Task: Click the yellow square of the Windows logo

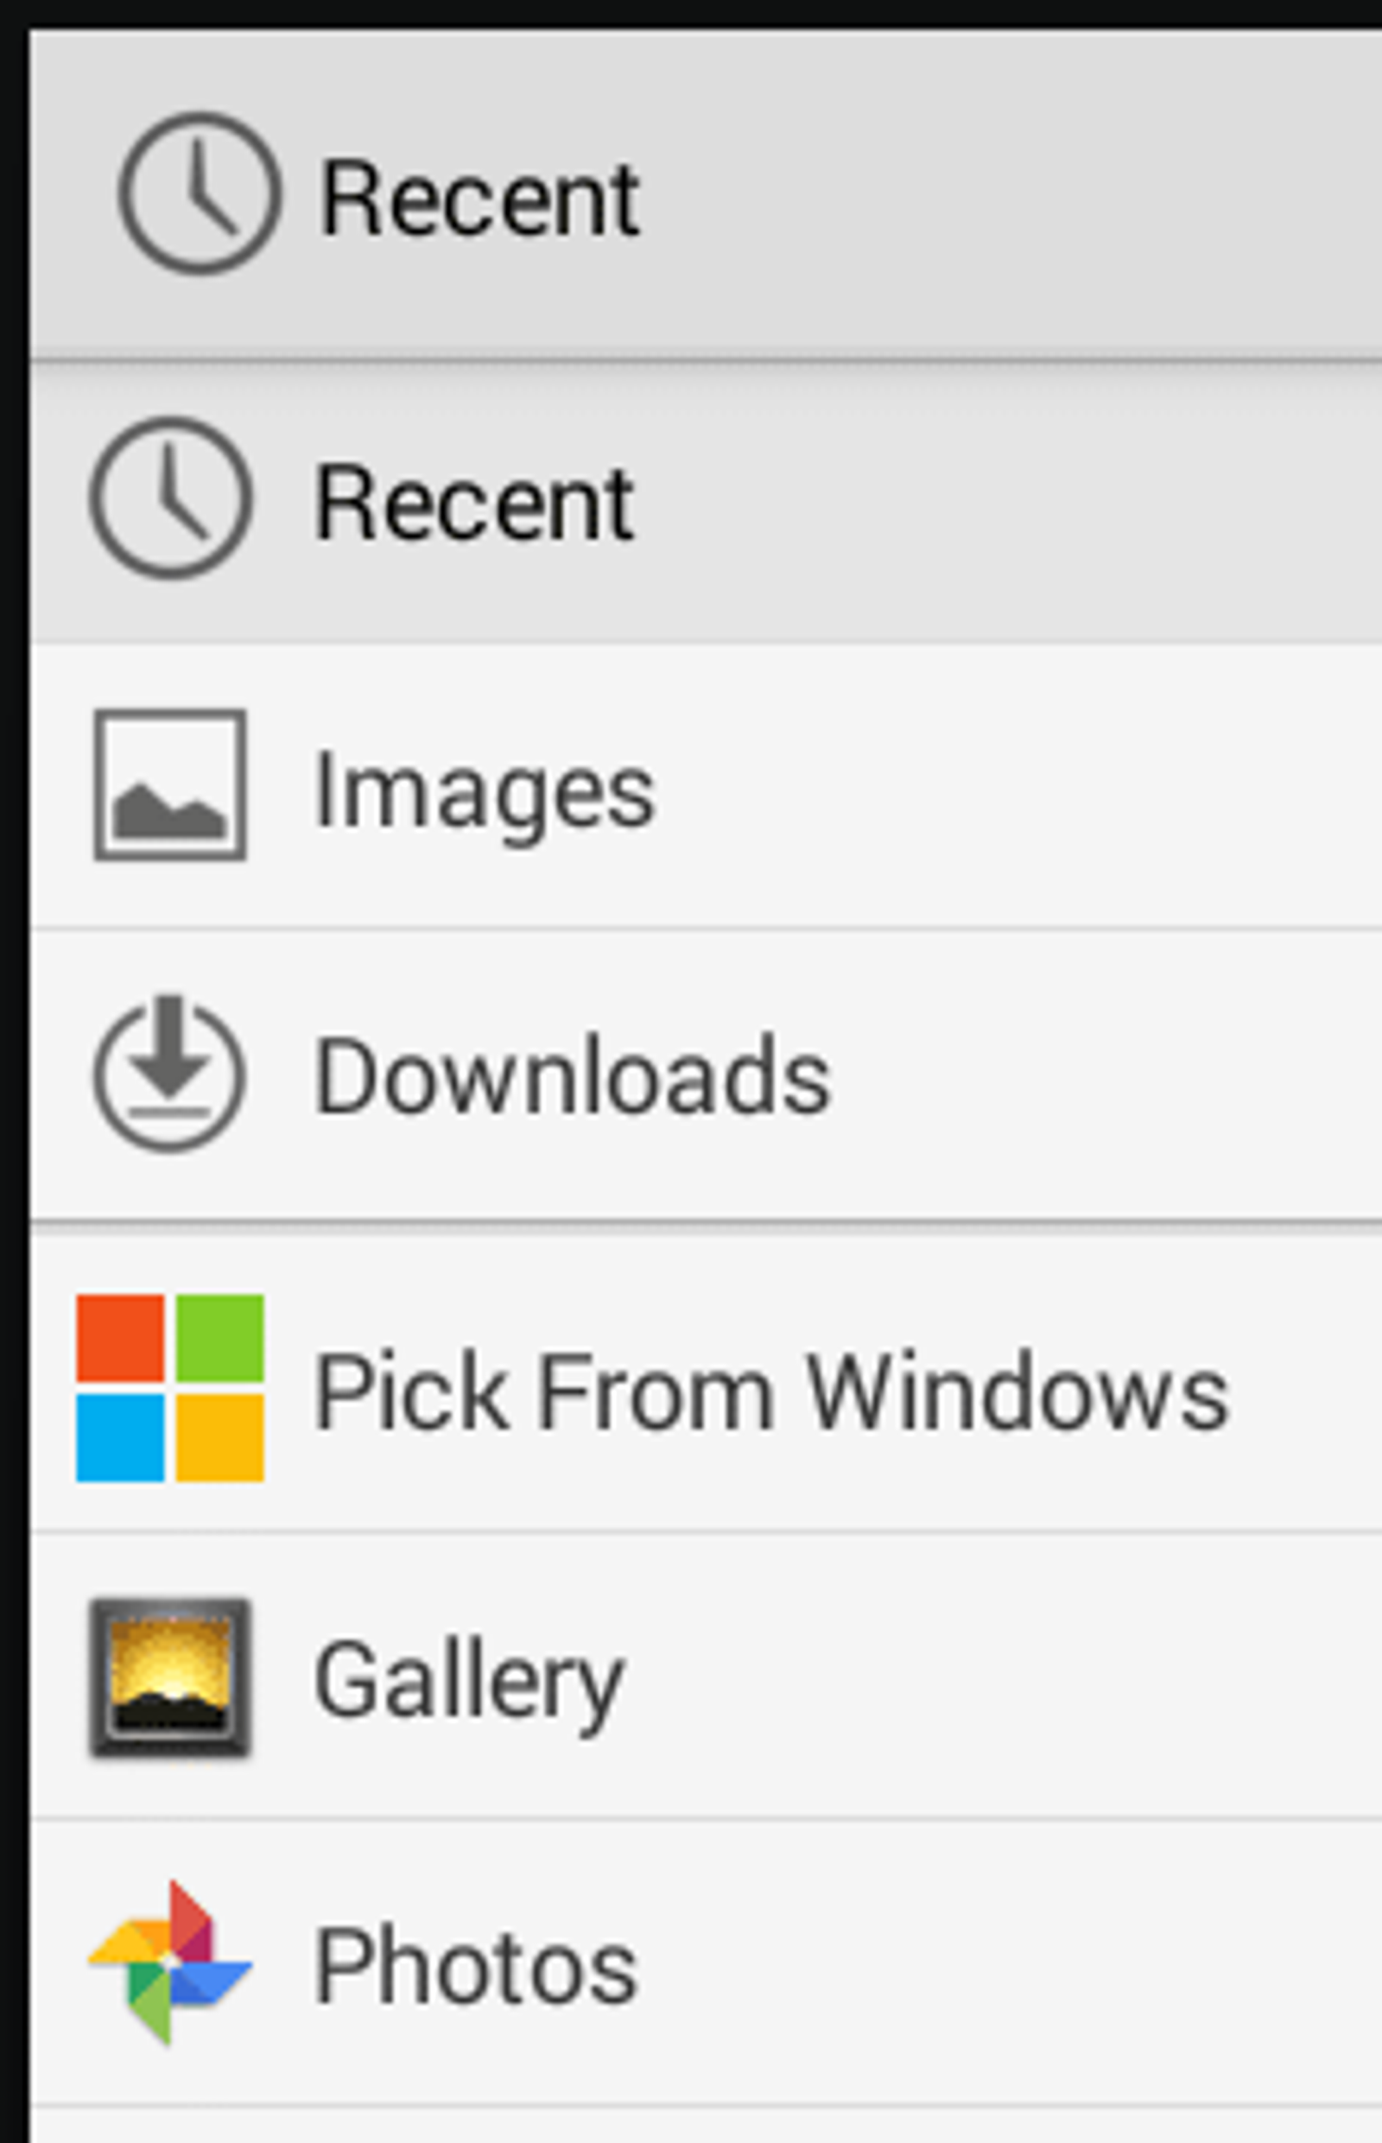Action: (220, 1437)
